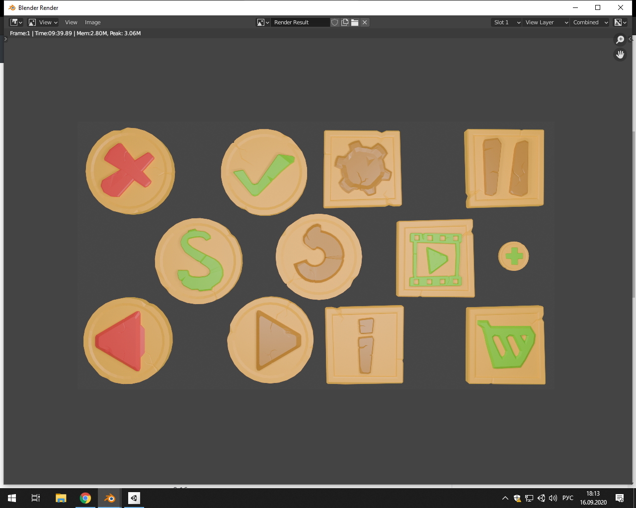Click the pause tile in the render
Viewport: 636px width, 508px height.
point(504,168)
